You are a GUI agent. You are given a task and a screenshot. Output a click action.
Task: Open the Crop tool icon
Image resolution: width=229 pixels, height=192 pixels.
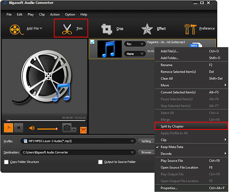point(106,29)
